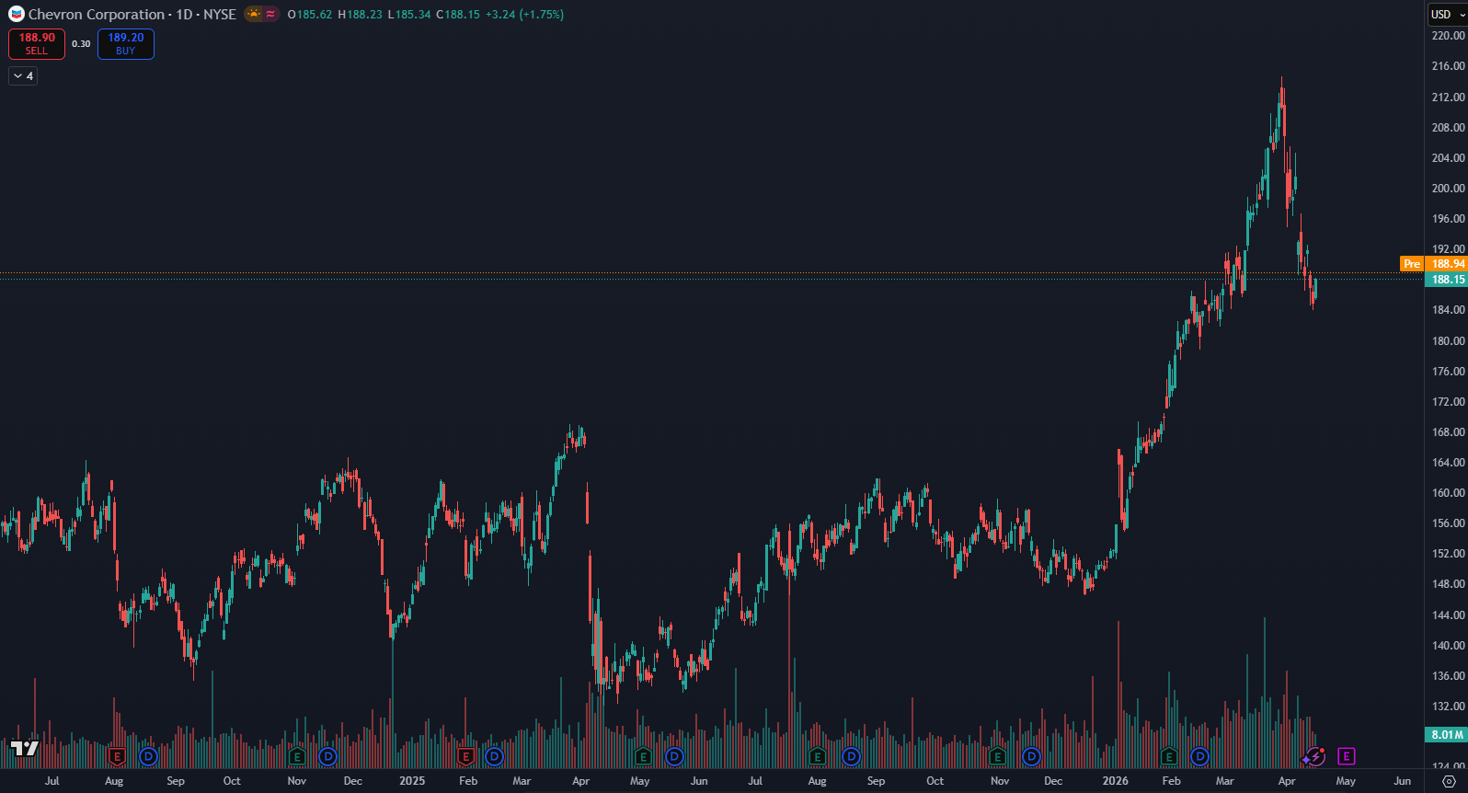This screenshot has width=1468, height=793.
Task: Open the green earnings marker above Nov 2025
Action: (998, 757)
